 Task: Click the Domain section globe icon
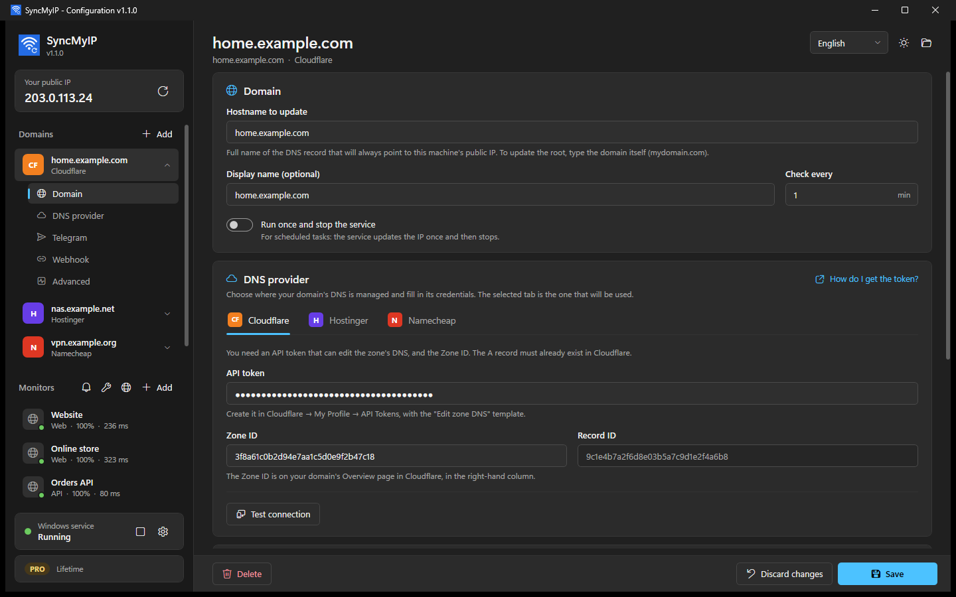pos(232,90)
